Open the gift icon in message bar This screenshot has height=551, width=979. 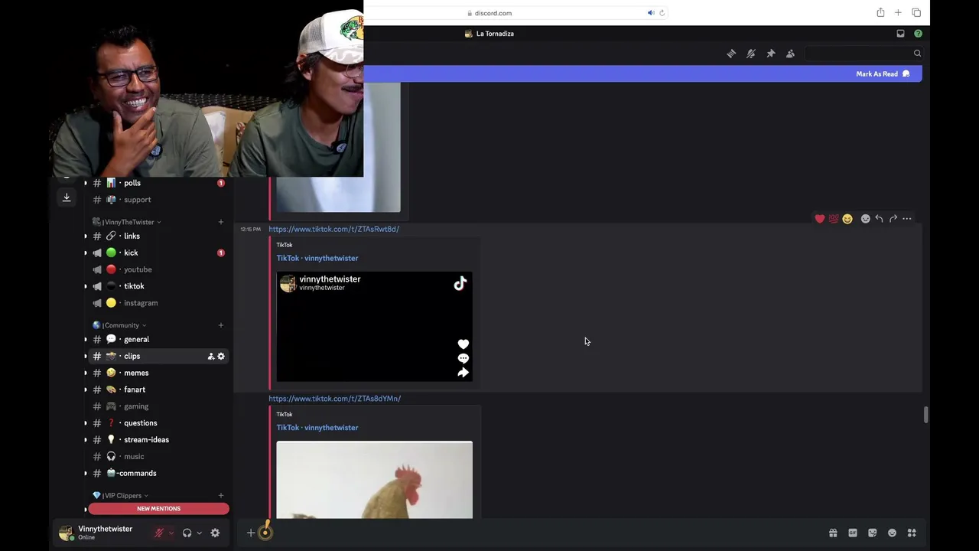[833, 533]
